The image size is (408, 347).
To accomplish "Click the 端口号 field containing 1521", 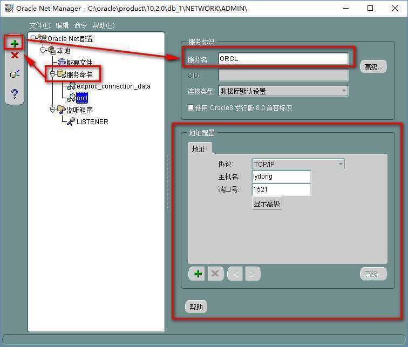I will click(281, 189).
